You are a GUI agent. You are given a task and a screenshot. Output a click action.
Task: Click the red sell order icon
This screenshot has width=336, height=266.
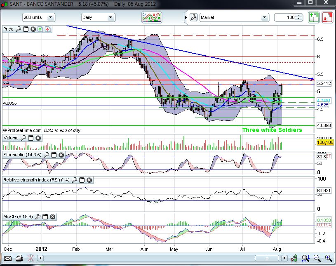point(327,17)
